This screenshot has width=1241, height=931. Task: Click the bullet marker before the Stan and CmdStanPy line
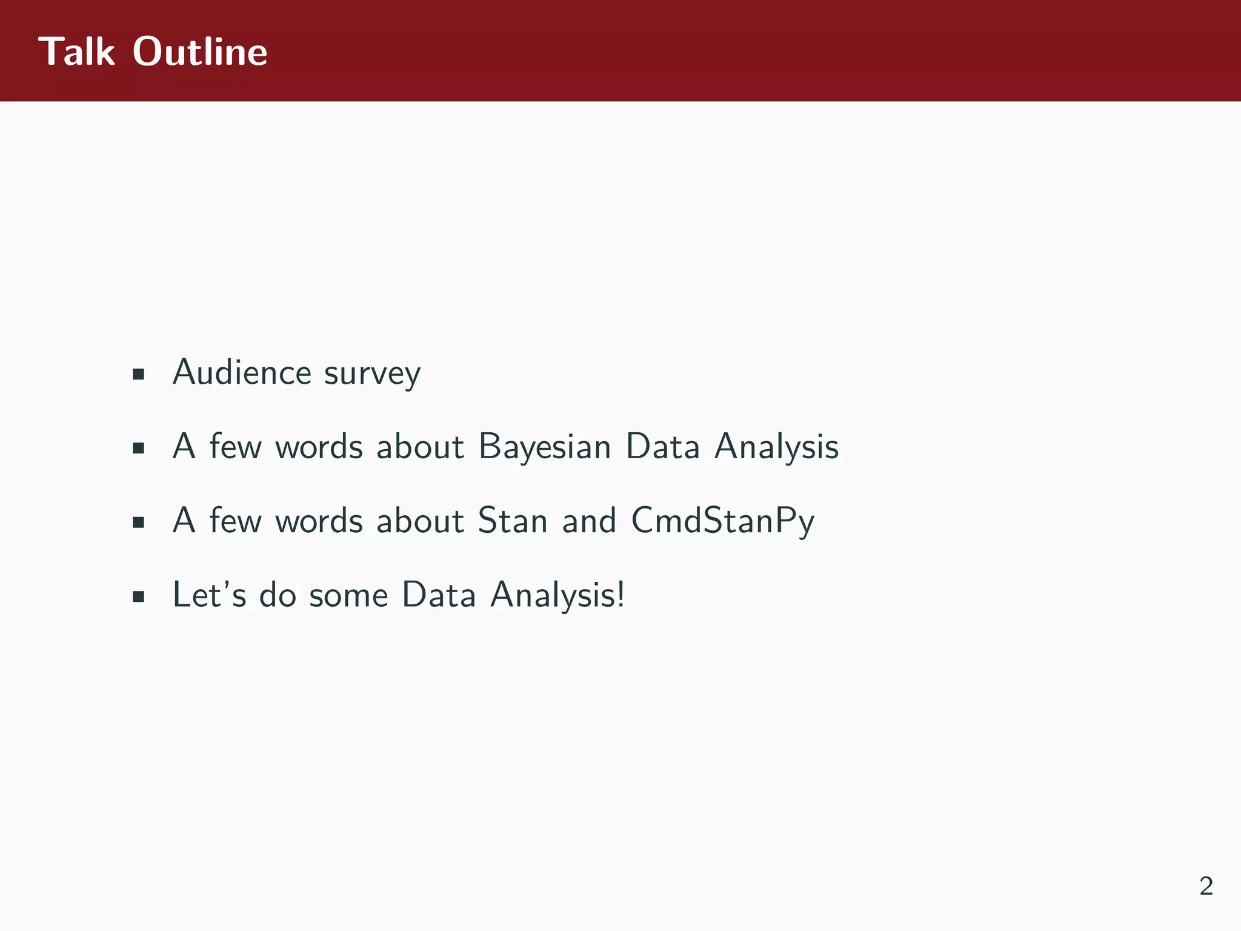point(139,522)
